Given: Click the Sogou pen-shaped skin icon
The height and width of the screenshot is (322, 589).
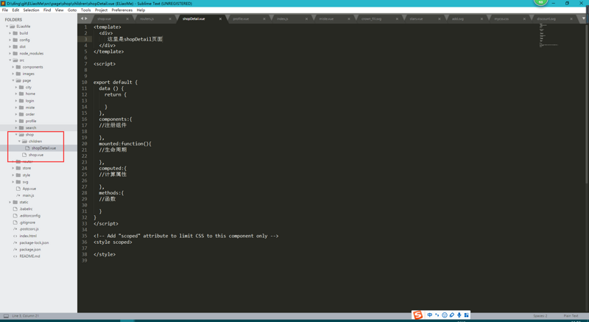Looking at the screenshot, I should coord(452,315).
